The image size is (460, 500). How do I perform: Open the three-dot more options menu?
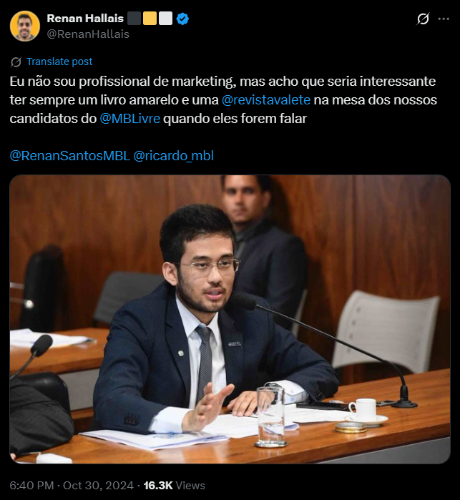click(x=444, y=19)
